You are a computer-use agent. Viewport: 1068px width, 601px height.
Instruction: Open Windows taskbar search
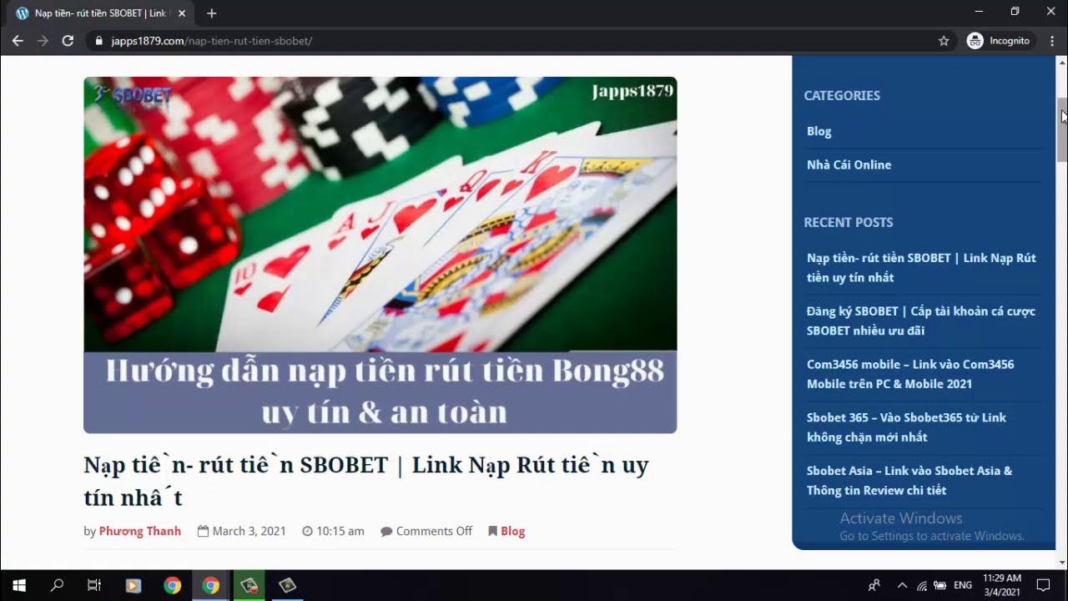[x=57, y=585]
